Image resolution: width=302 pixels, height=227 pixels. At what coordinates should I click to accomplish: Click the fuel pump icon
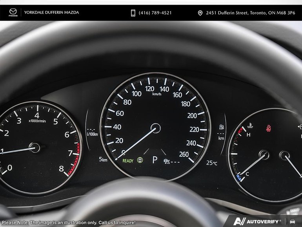[x=221, y=127]
